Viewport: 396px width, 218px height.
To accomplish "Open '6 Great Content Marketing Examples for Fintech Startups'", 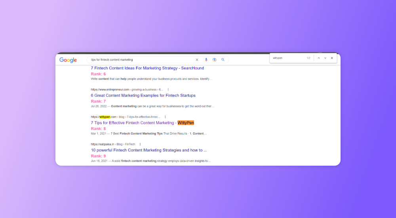I will tap(143, 96).
